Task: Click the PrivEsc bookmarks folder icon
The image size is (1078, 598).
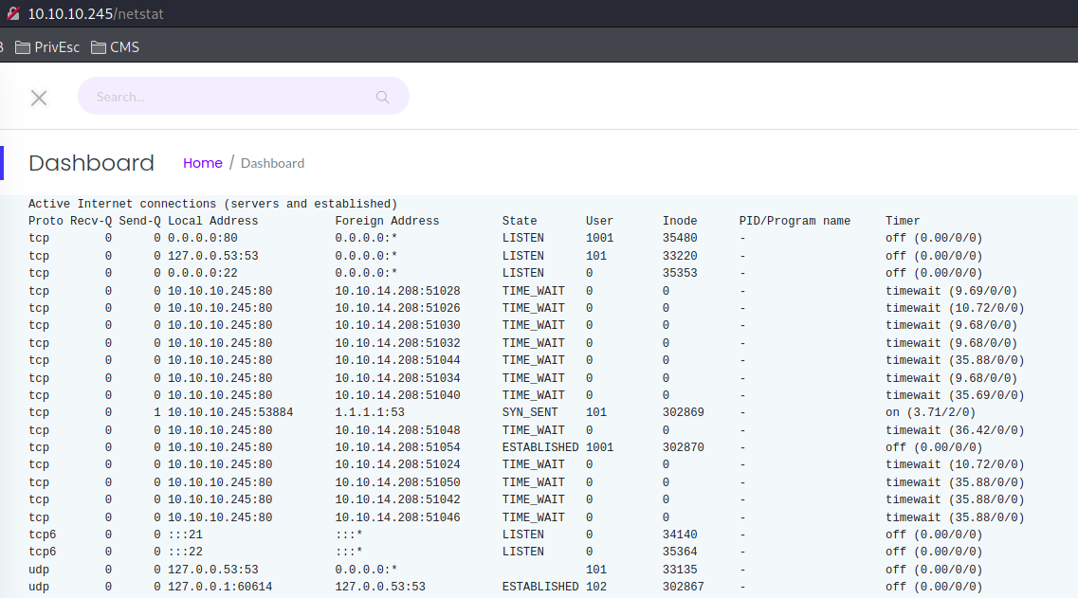Action: tap(23, 45)
